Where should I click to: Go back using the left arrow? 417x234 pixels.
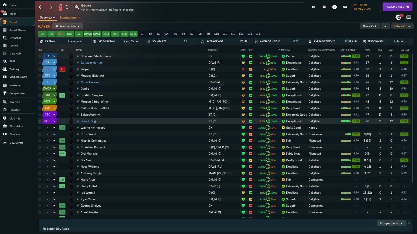point(41,7)
